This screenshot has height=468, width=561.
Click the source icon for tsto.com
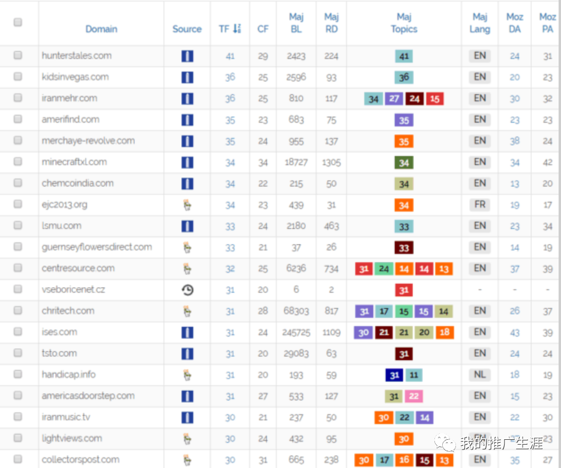(x=187, y=354)
